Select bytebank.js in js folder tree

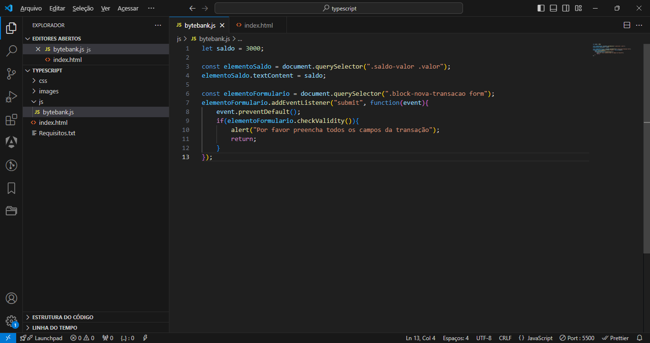click(x=96, y=112)
